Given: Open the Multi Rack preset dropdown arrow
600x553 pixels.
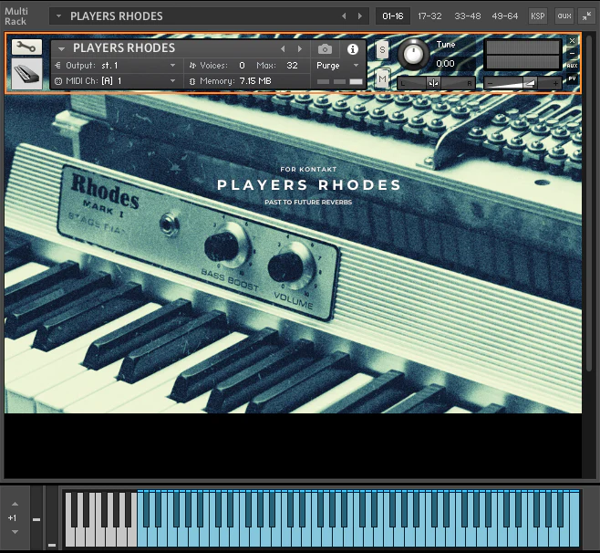Looking at the screenshot, I should click(58, 16).
